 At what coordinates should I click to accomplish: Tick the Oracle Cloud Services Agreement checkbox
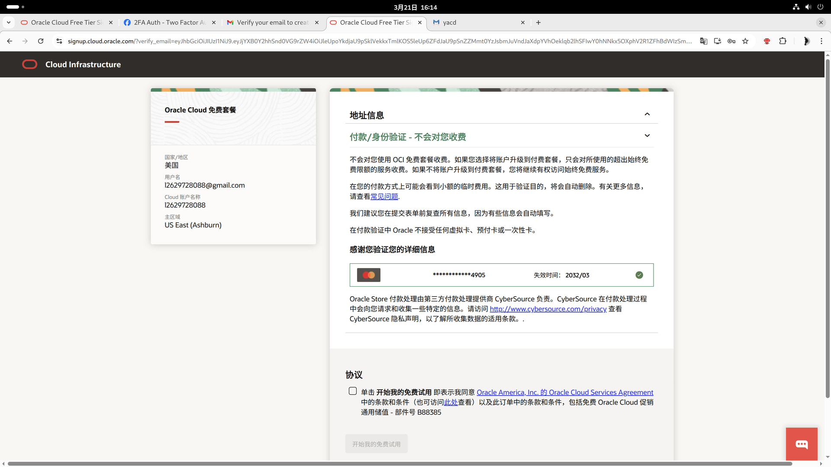point(353,391)
